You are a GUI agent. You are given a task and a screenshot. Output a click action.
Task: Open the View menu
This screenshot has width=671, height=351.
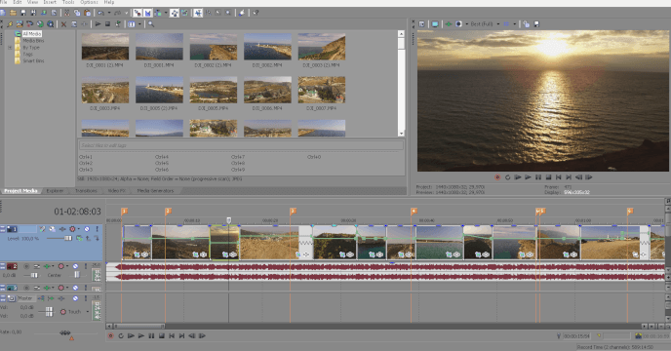(x=32, y=2)
